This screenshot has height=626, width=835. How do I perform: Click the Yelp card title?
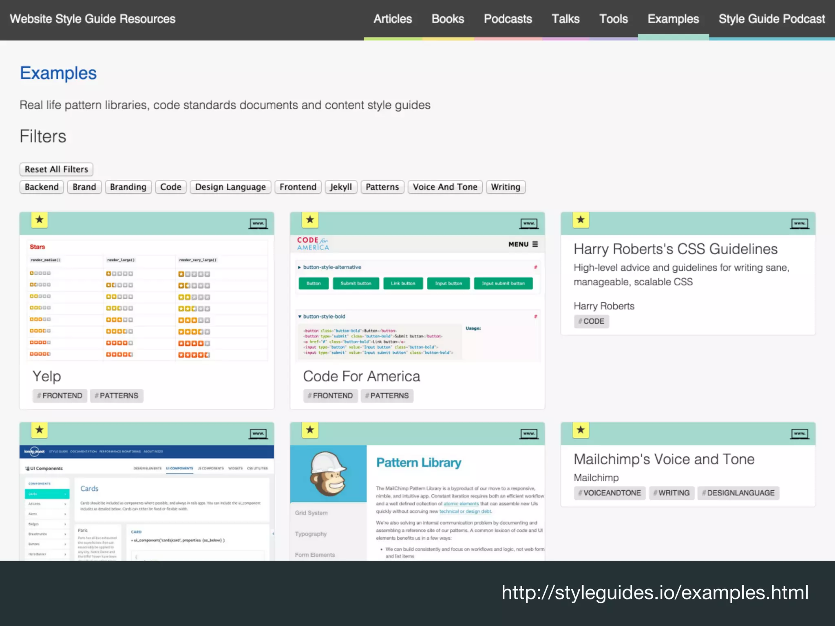tap(46, 376)
